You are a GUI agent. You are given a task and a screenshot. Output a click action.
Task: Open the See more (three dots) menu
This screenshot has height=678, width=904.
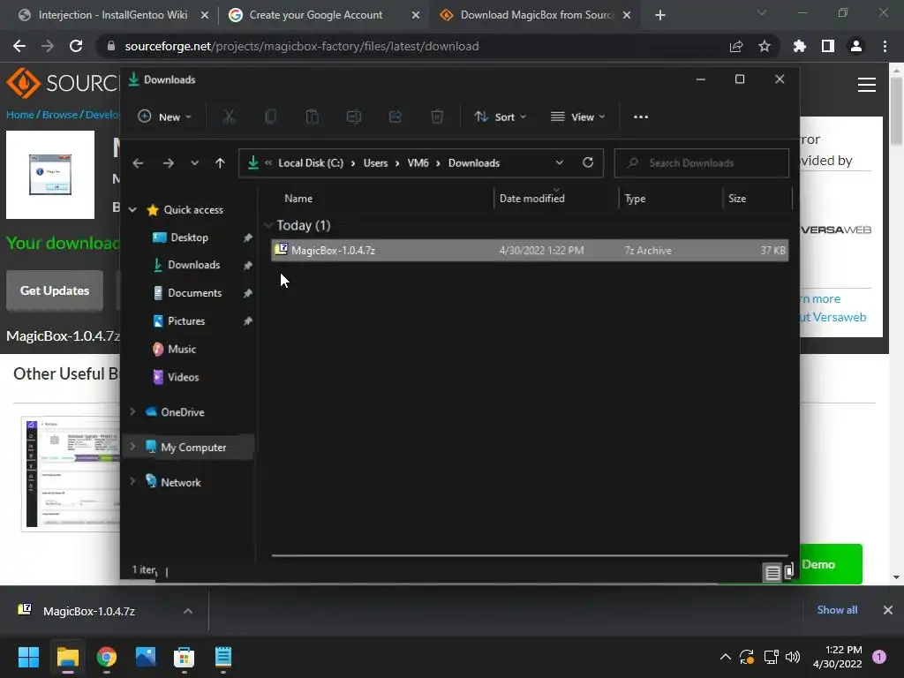(x=641, y=117)
